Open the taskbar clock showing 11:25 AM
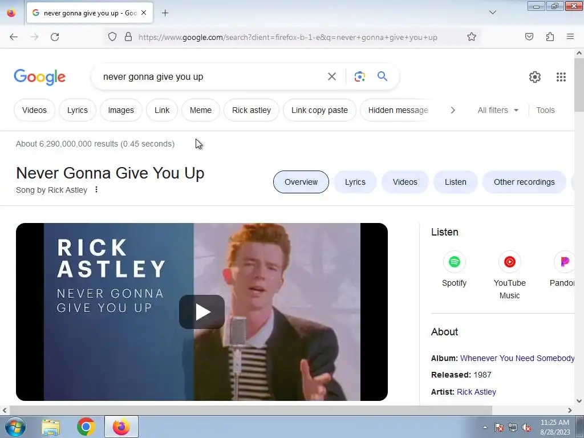 pyautogui.click(x=555, y=427)
